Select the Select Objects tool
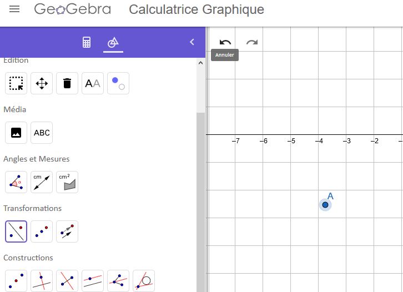 coord(16,83)
